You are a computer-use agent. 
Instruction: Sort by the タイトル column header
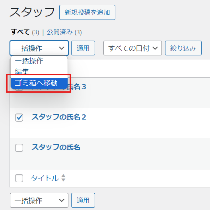(x=45, y=178)
